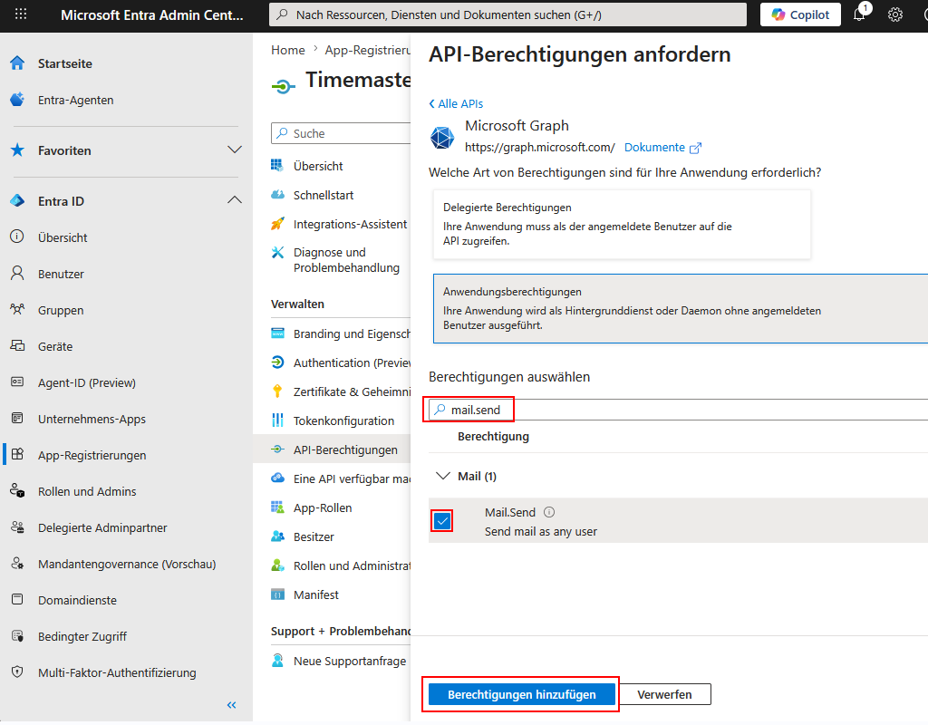Expand the Favoriten section chevron
928x725 pixels.
235,150
